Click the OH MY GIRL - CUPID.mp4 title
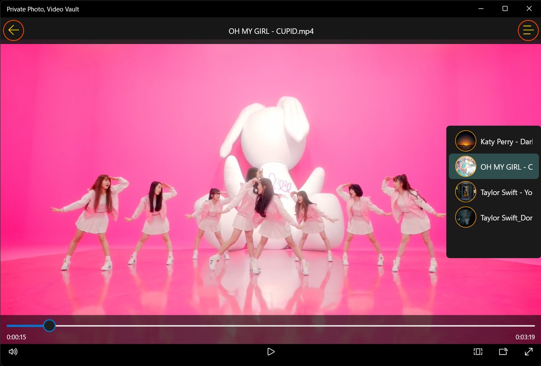The width and height of the screenshot is (541, 366). click(x=270, y=31)
